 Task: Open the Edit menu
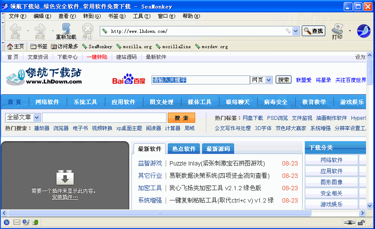(x=42, y=16)
